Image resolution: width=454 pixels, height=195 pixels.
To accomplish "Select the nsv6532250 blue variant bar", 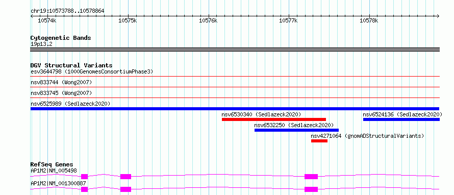I will [x=296, y=130].
